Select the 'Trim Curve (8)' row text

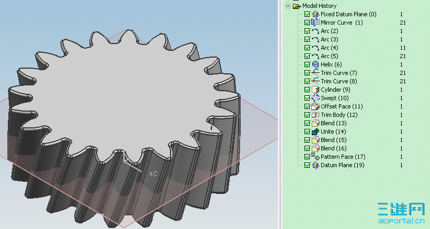tap(339, 81)
